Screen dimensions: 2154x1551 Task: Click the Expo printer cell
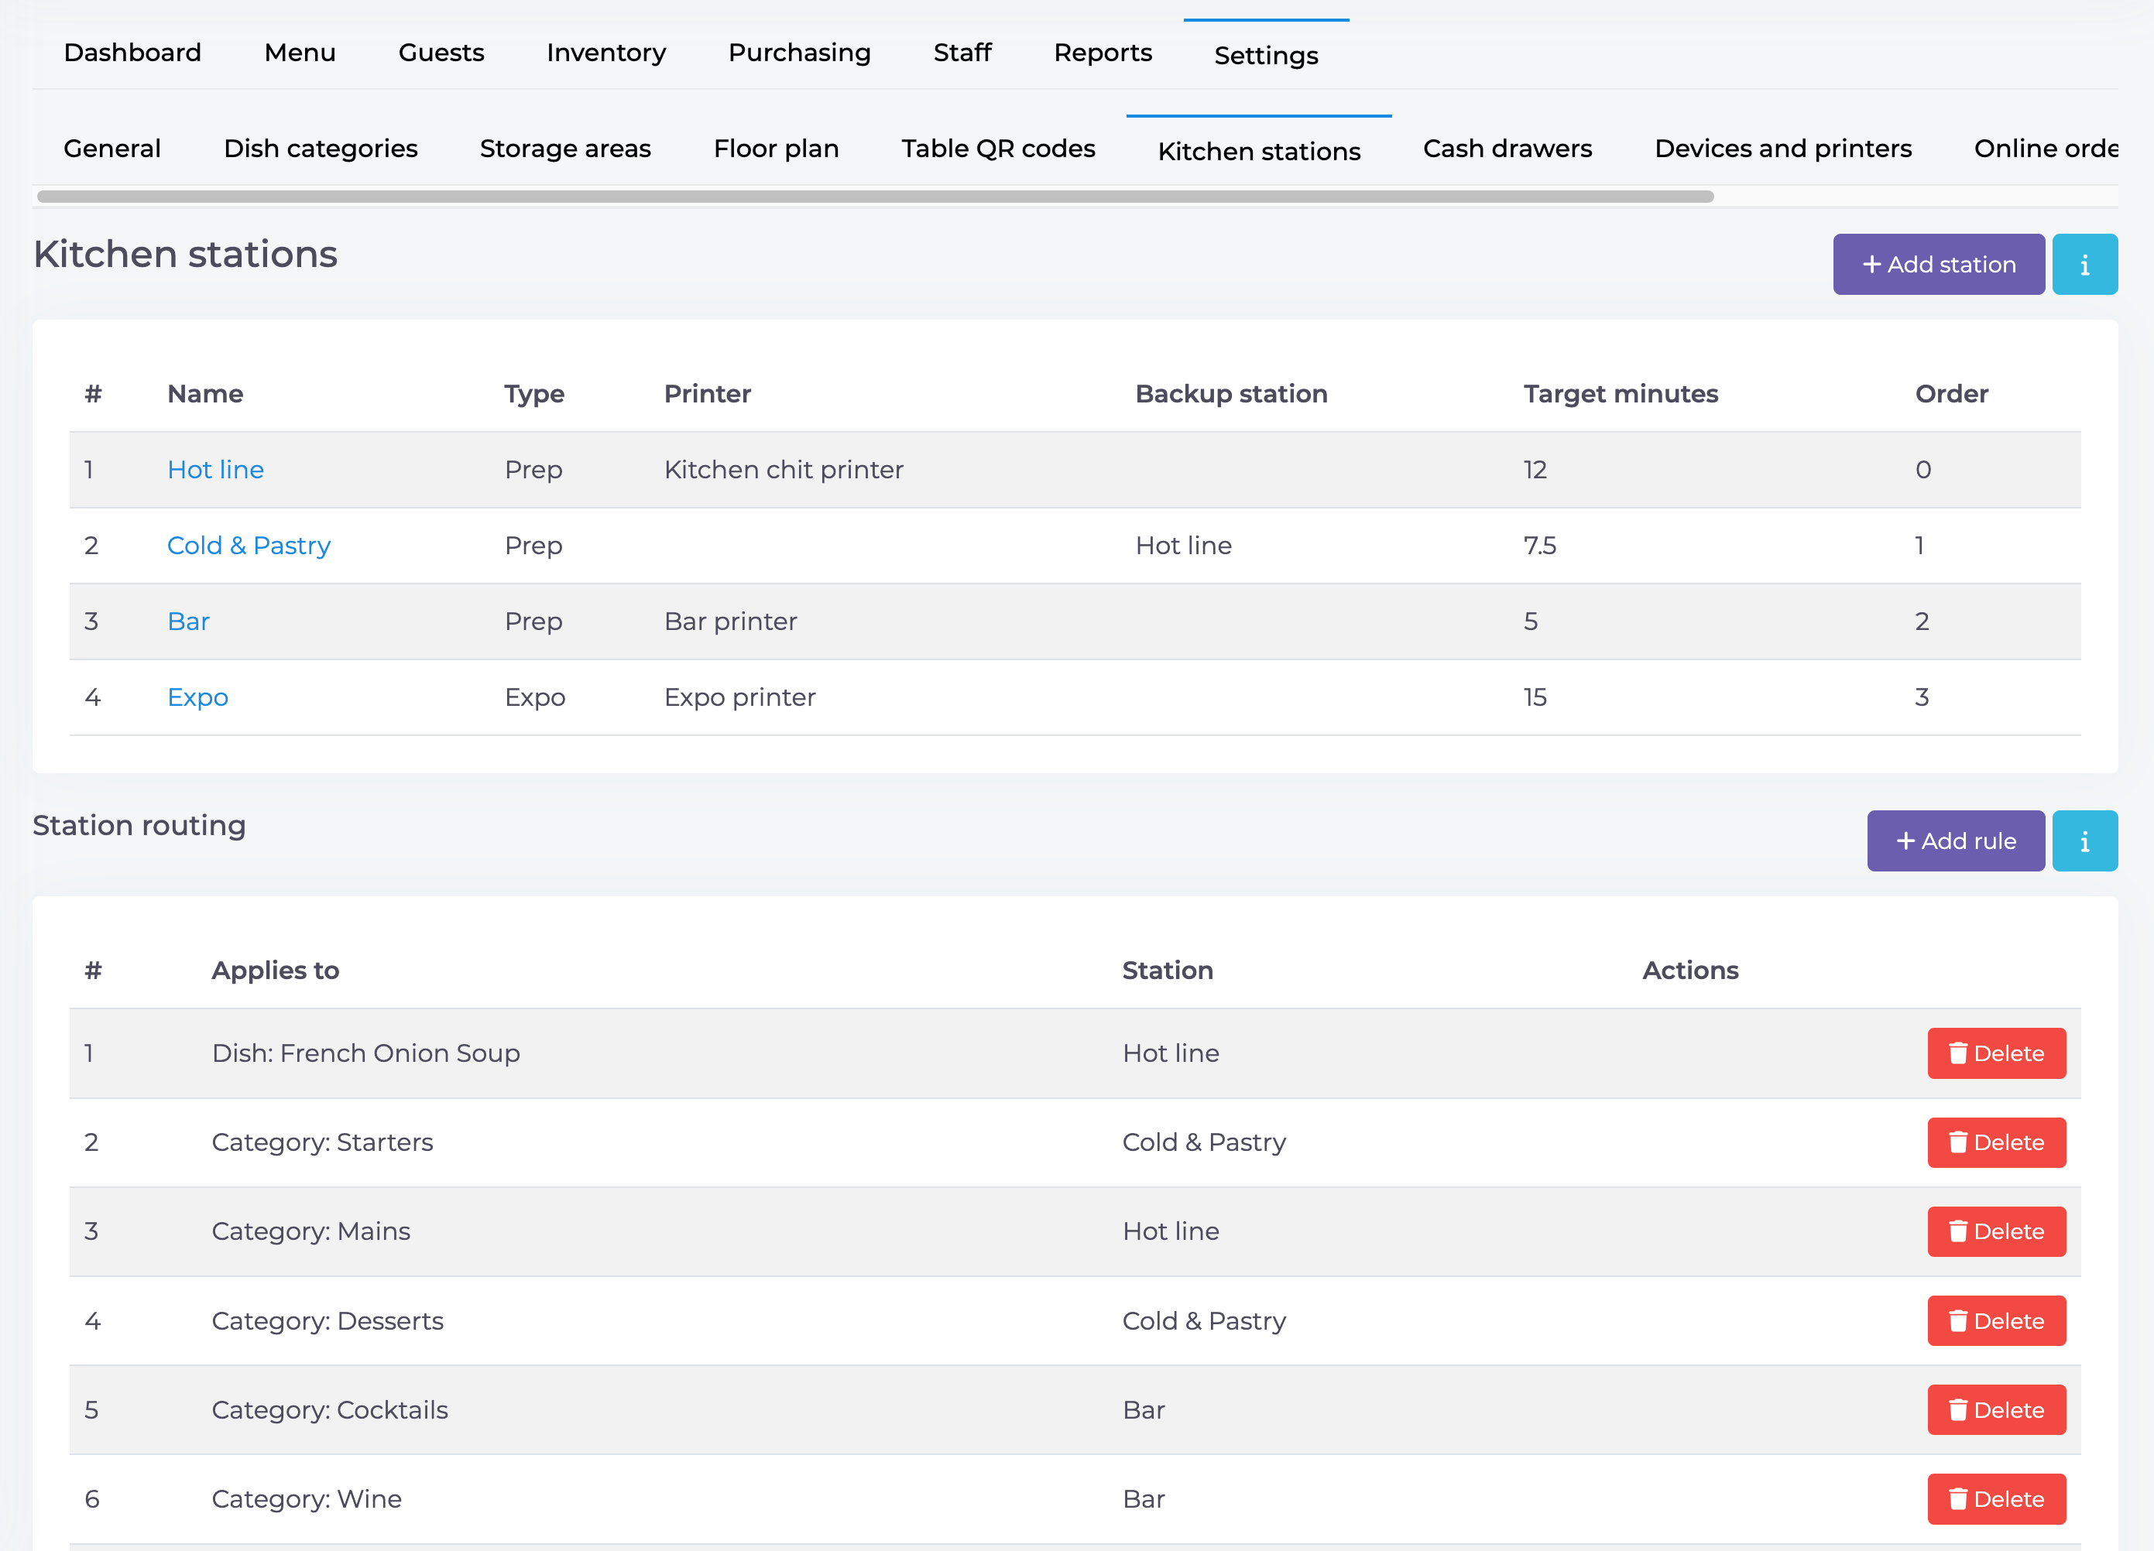coord(740,697)
